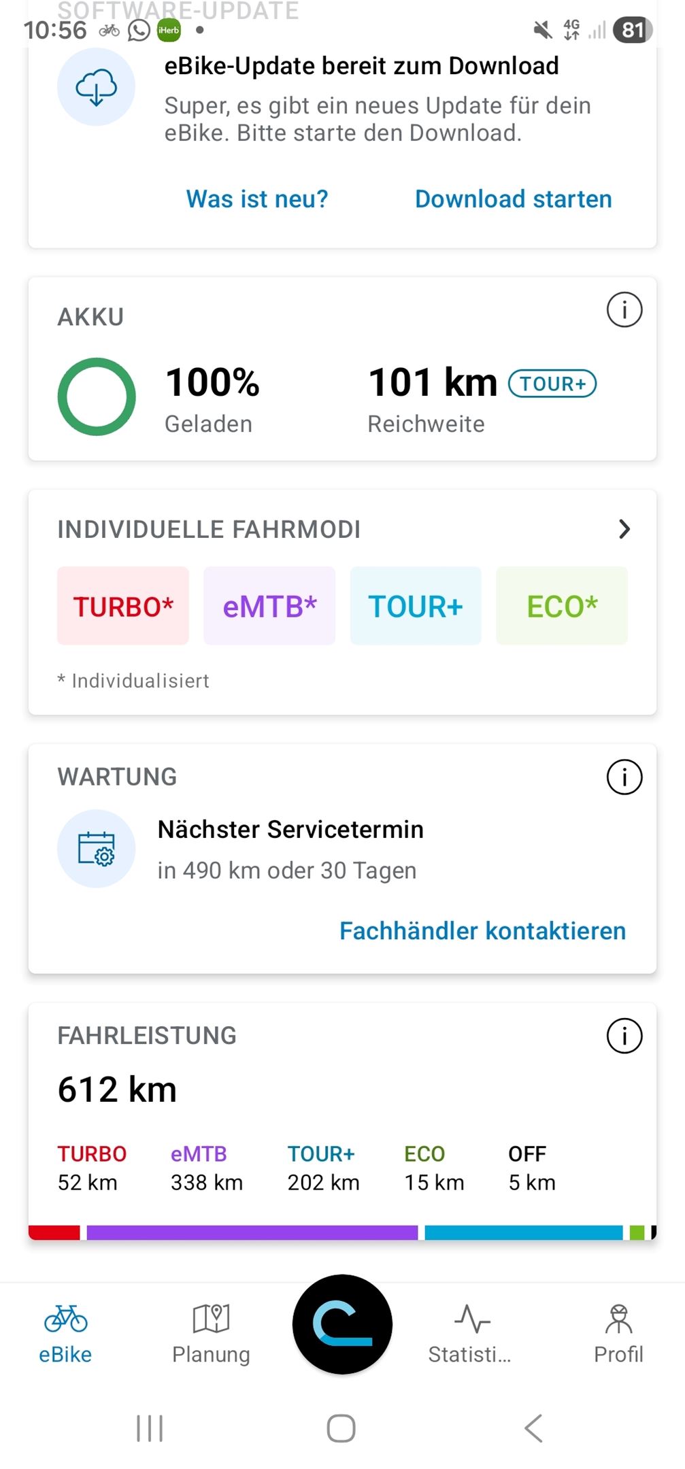Tap the cloud download update icon

(96, 87)
